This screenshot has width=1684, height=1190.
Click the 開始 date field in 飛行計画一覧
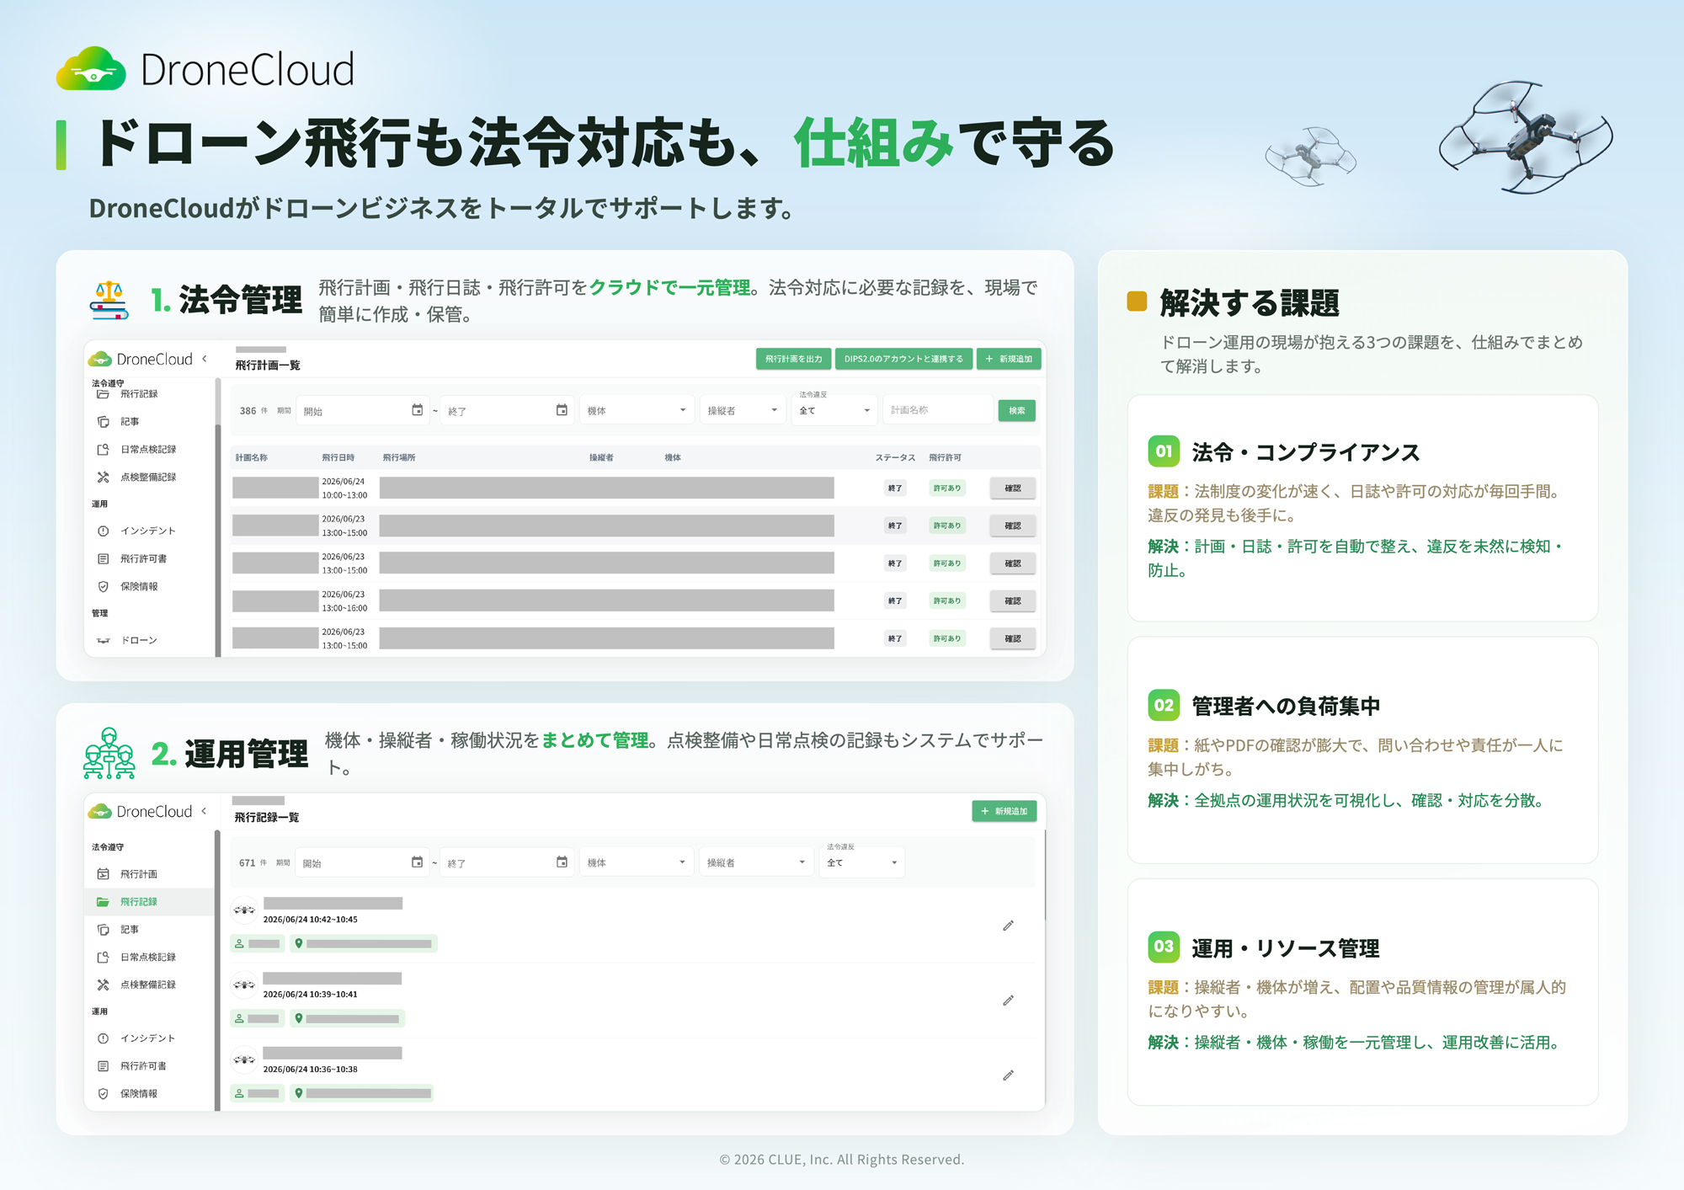point(362,410)
